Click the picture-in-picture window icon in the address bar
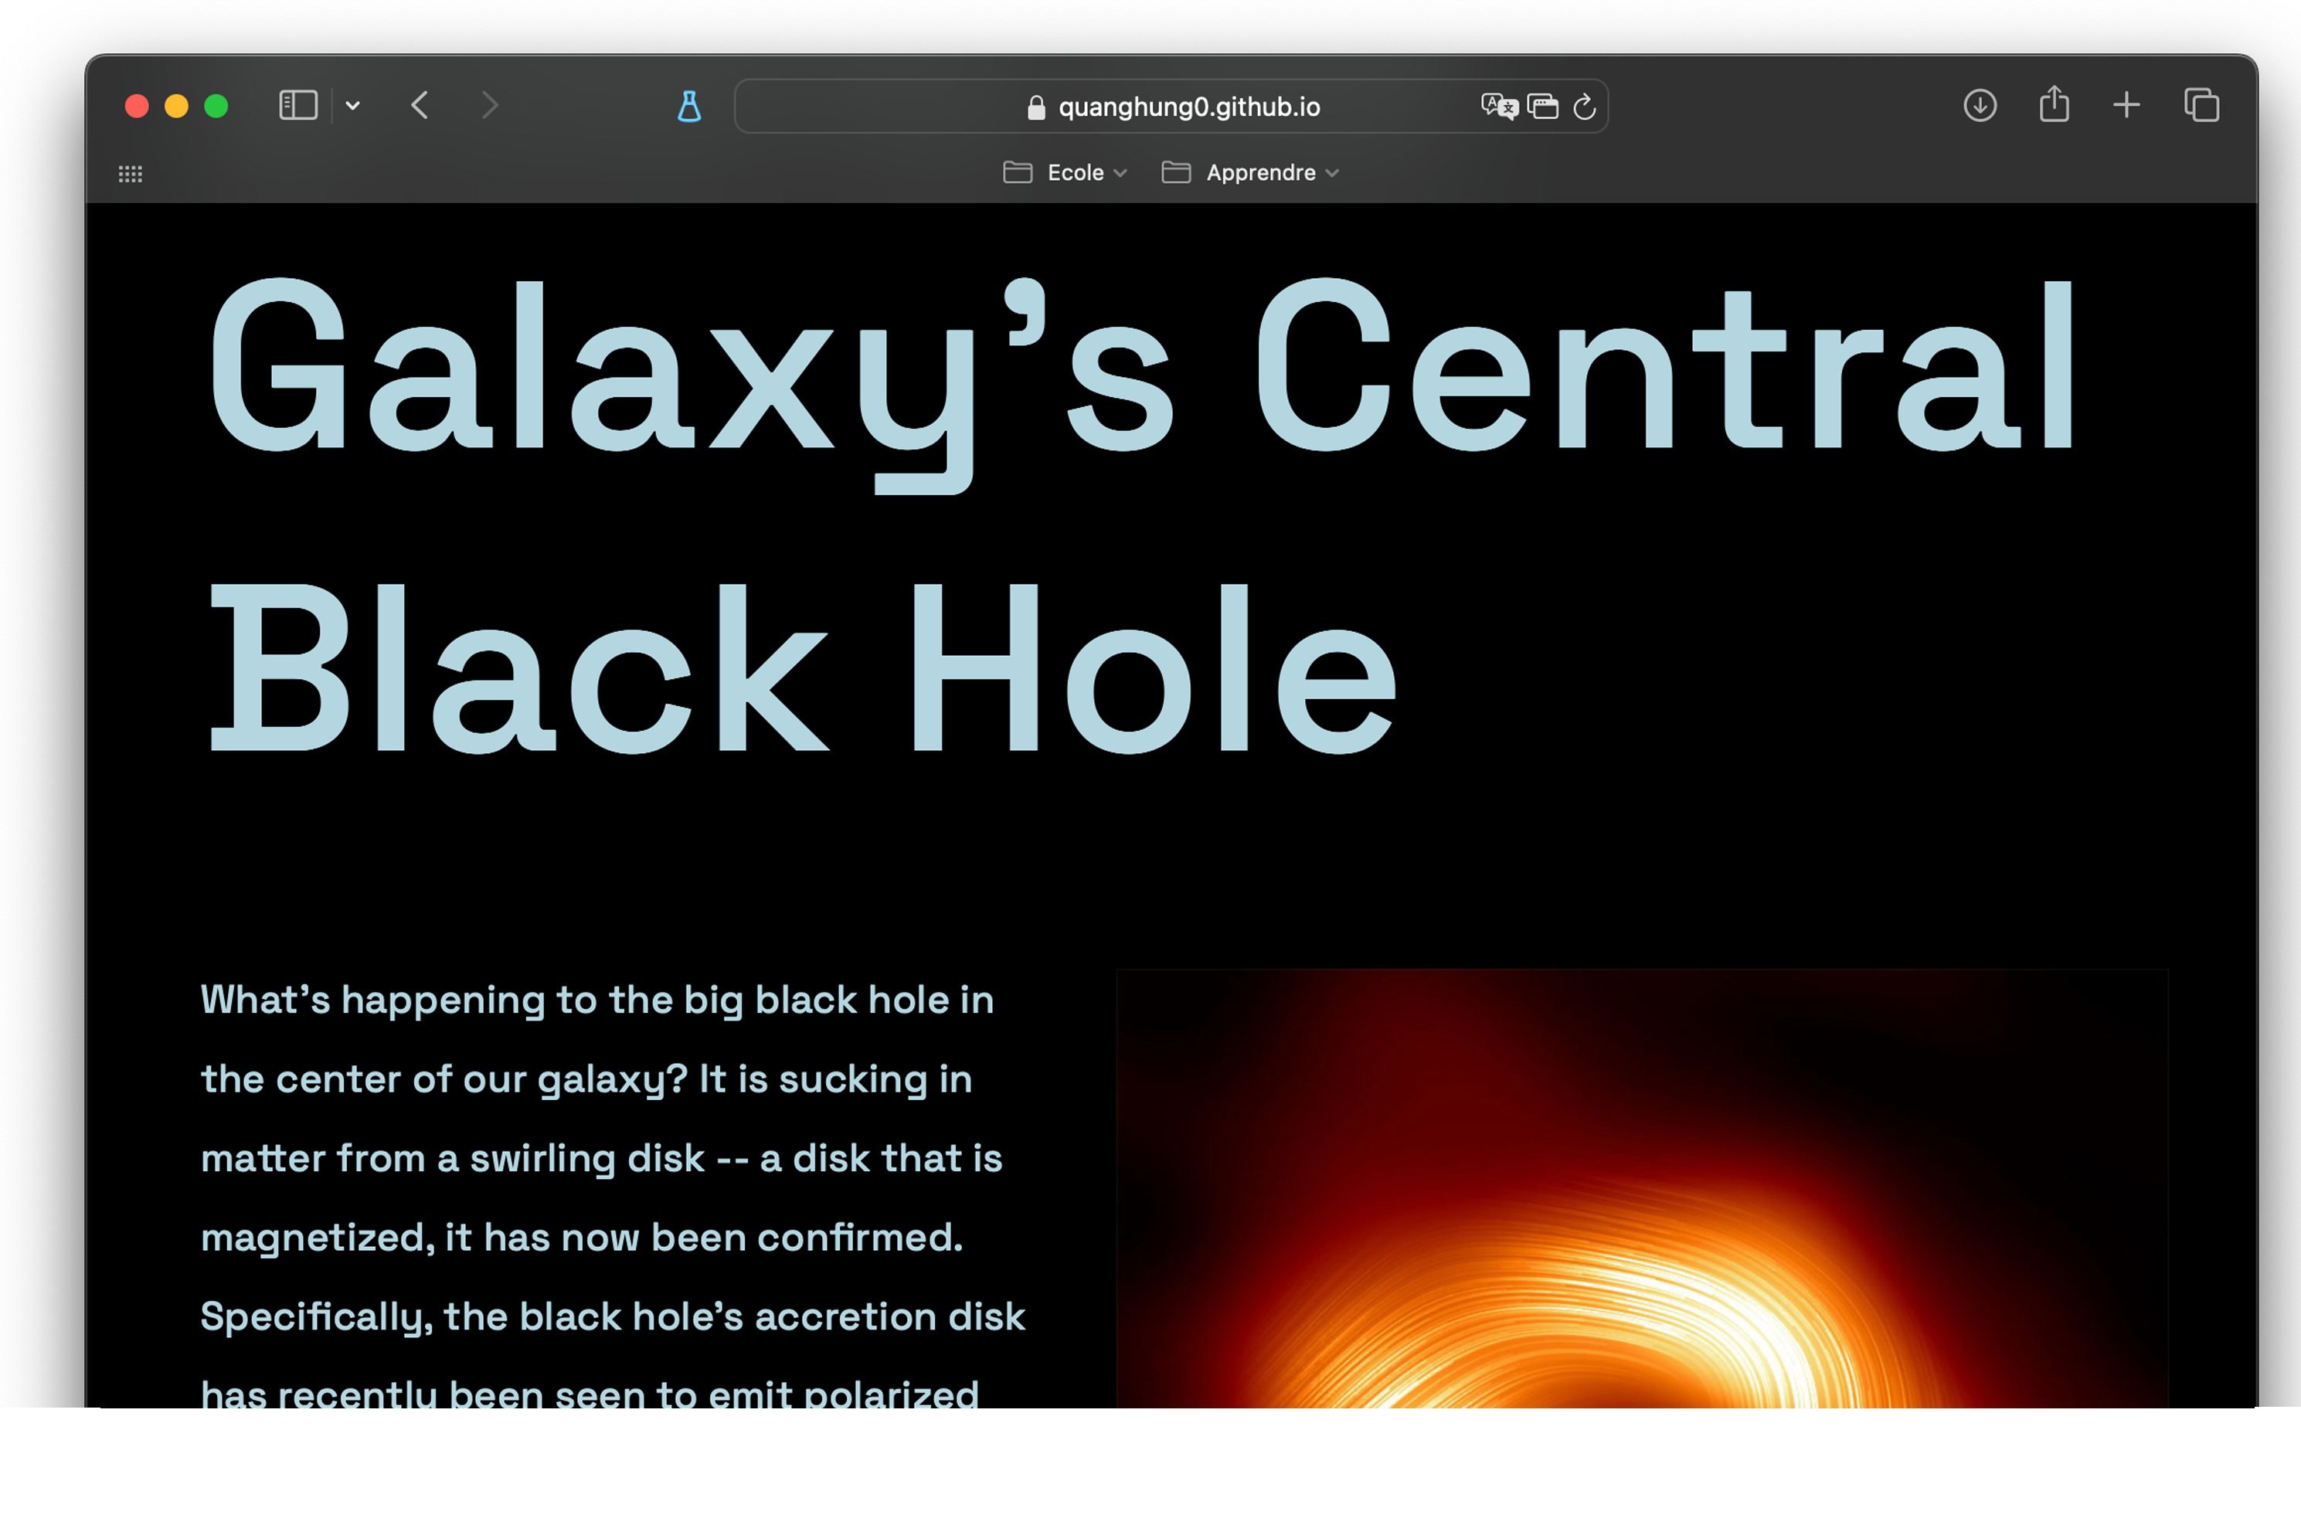The width and height of the screenshot is (2301, 1525). pyautogui.click(x=1542, y=106)
